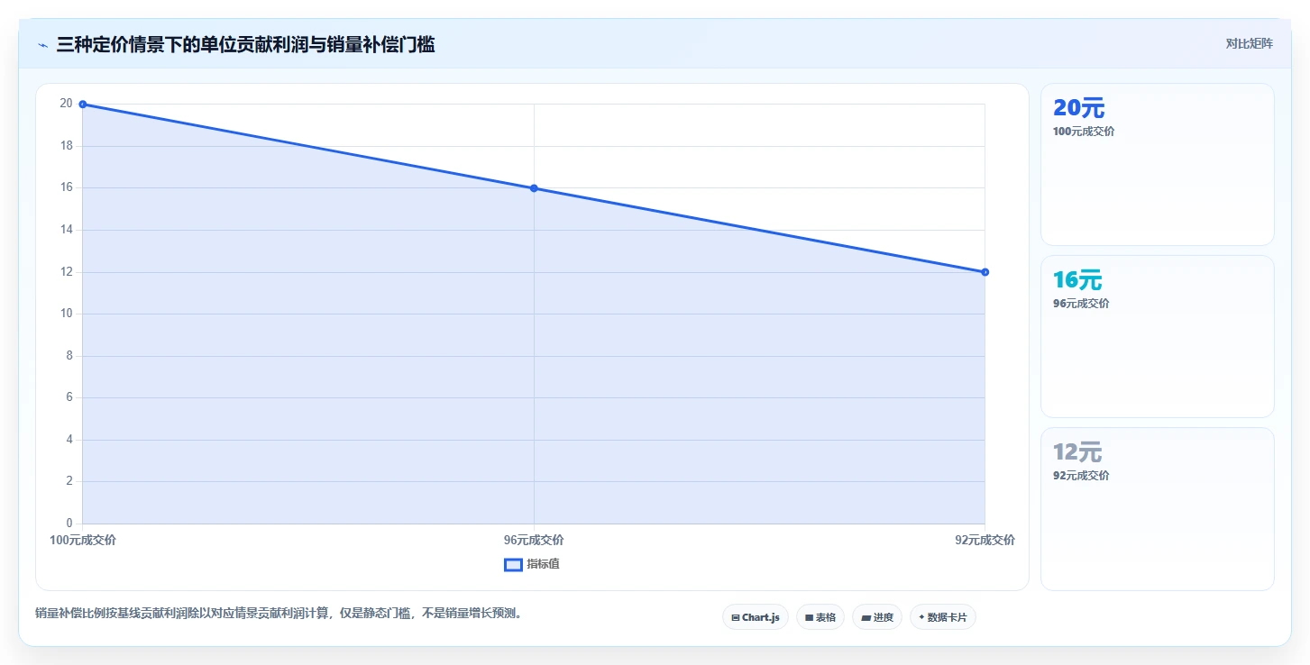Select the 表格 chip
This screenshot has height=665, width=1310.
(x=820, y=617)
